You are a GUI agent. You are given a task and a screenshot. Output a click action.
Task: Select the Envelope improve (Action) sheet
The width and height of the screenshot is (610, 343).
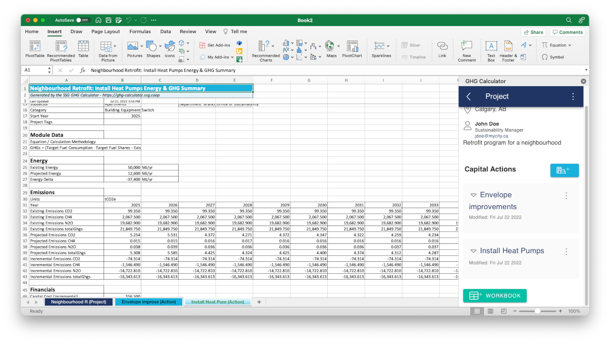[x=149, y=302]
